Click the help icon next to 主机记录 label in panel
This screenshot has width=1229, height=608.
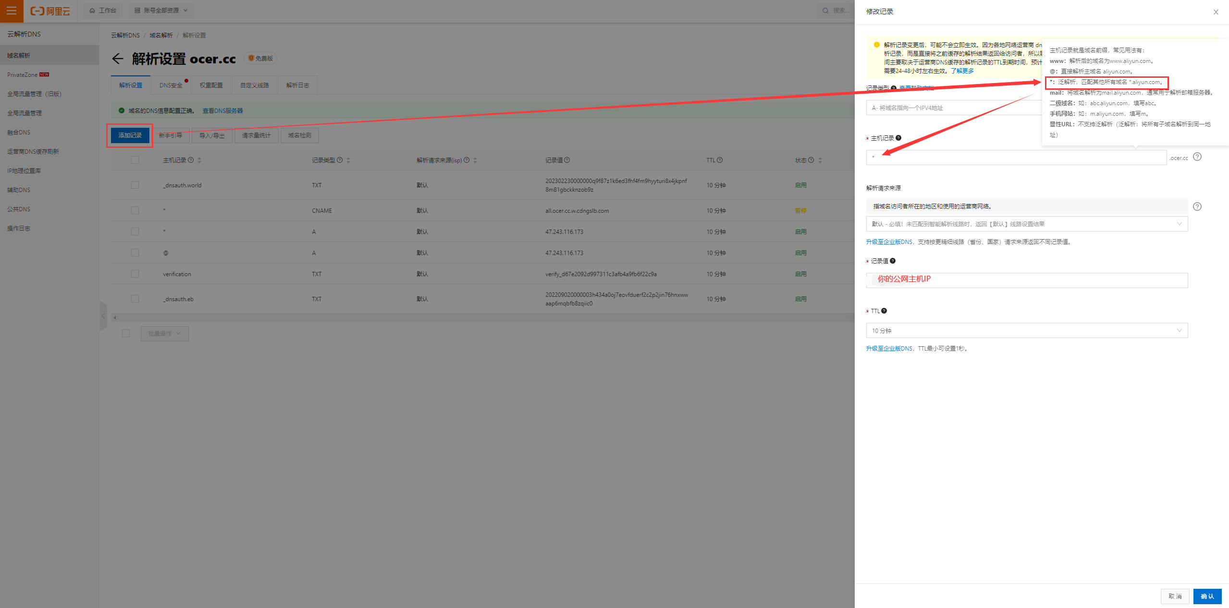click(x=898, y=138)
